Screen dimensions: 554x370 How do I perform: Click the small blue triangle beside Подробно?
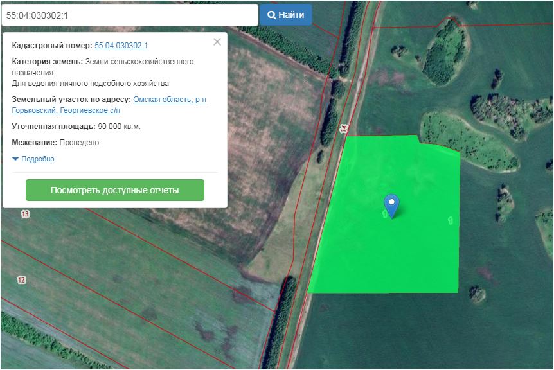coord(15,159)
